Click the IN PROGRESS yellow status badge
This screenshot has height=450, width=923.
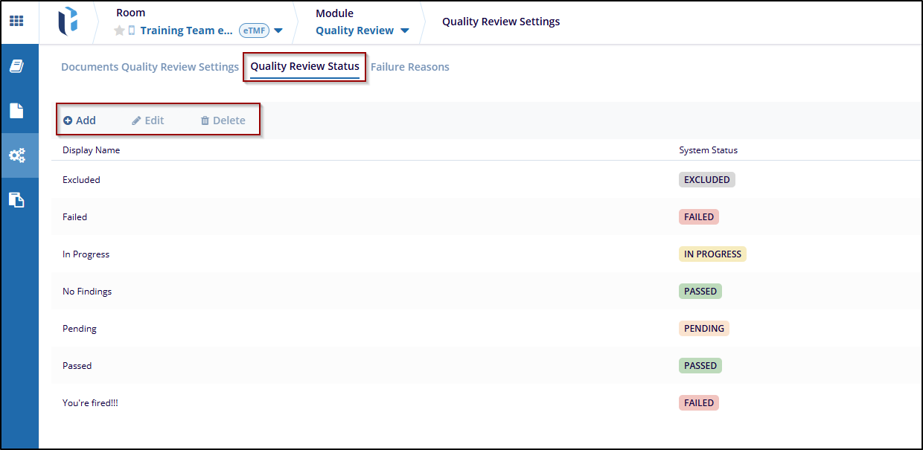tap(712, 254)
